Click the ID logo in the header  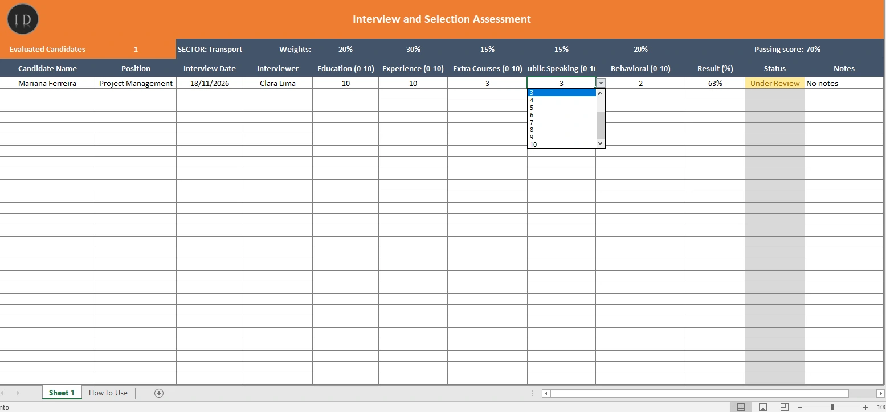(x=23, y=19)
